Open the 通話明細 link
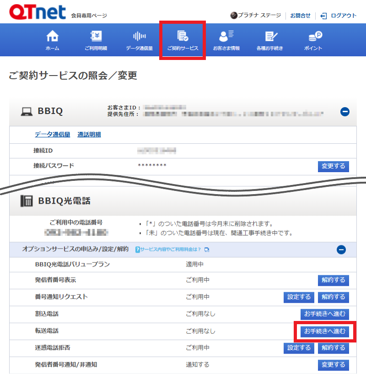The image size is (366, 375). pos(89,135)
